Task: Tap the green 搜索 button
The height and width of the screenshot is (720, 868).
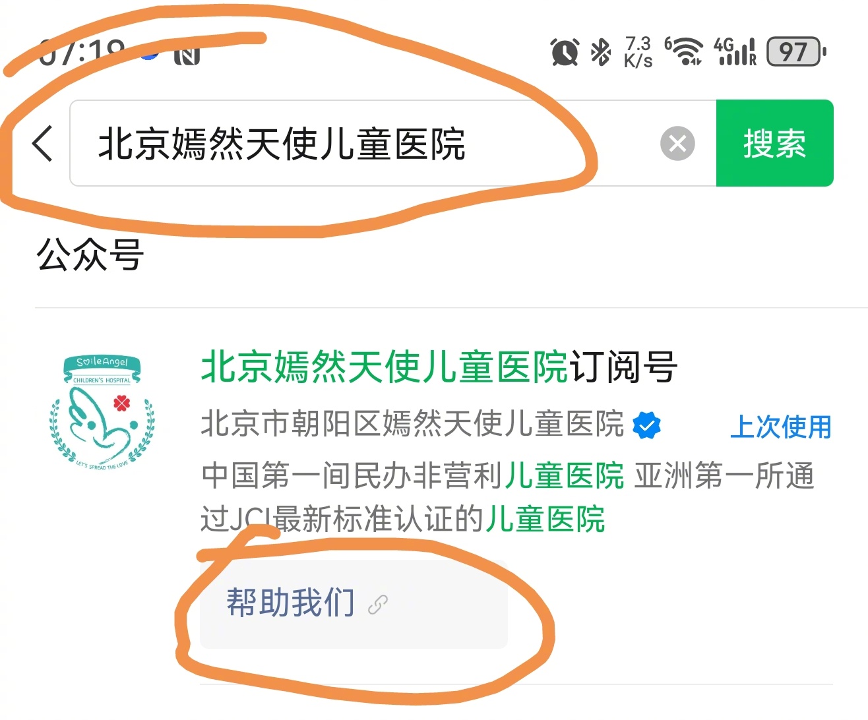Action: point(775,143)
